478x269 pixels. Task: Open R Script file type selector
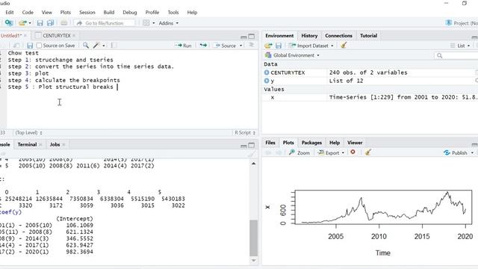[x=245, y=133]
